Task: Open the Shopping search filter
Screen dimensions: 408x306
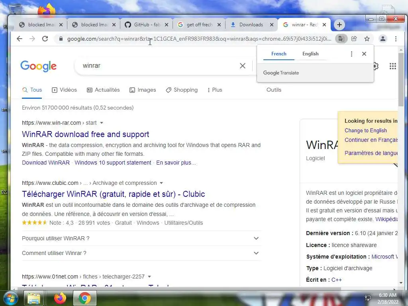Action: (182, 90)
